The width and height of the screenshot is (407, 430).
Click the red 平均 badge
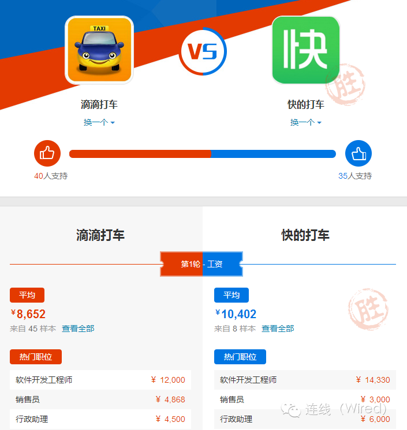[x=27, y=295]
